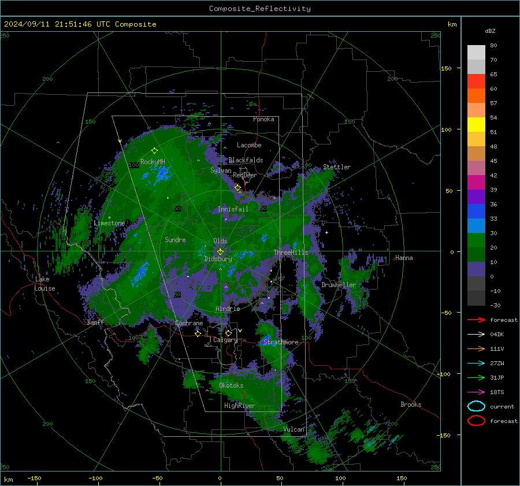Select purple swatch between 39 and 36 dBZ
The image size is (520, 486).
point(476,196)
